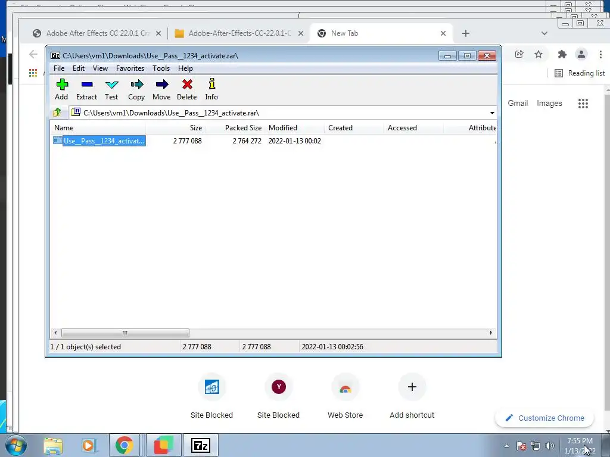Click the Chrome back arrow
The height and width of the screenshot is (457, 610).
33,54
